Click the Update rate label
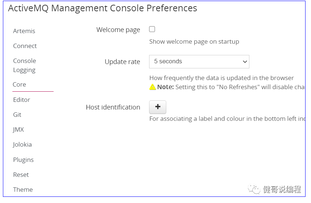 pos(122,62)
